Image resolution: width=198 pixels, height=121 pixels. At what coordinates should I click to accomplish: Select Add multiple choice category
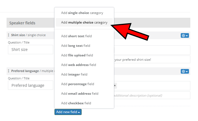pyautogui.click(x=84, y=22)
